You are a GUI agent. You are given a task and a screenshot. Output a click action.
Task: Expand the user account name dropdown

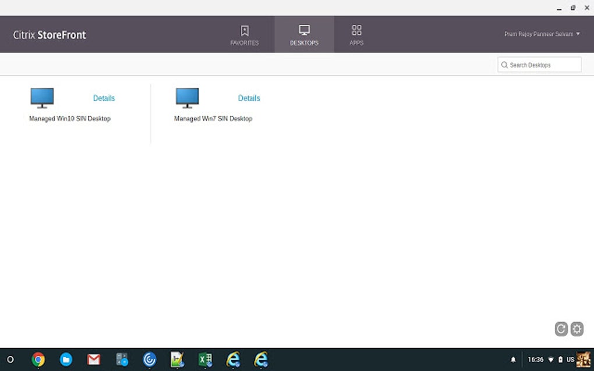pos(542,34)
